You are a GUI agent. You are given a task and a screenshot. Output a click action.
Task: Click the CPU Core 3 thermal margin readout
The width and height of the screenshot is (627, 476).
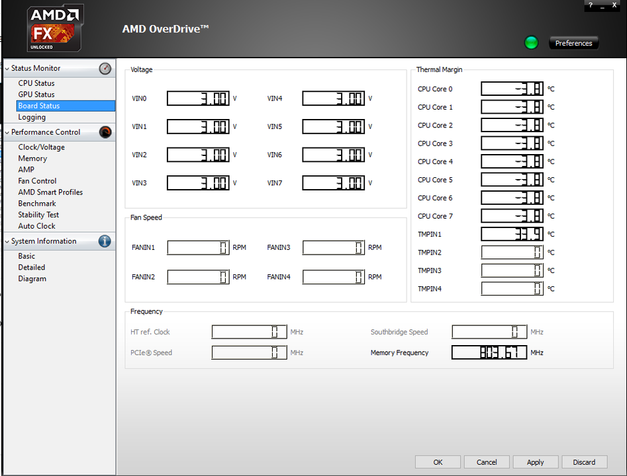(512, 143)
